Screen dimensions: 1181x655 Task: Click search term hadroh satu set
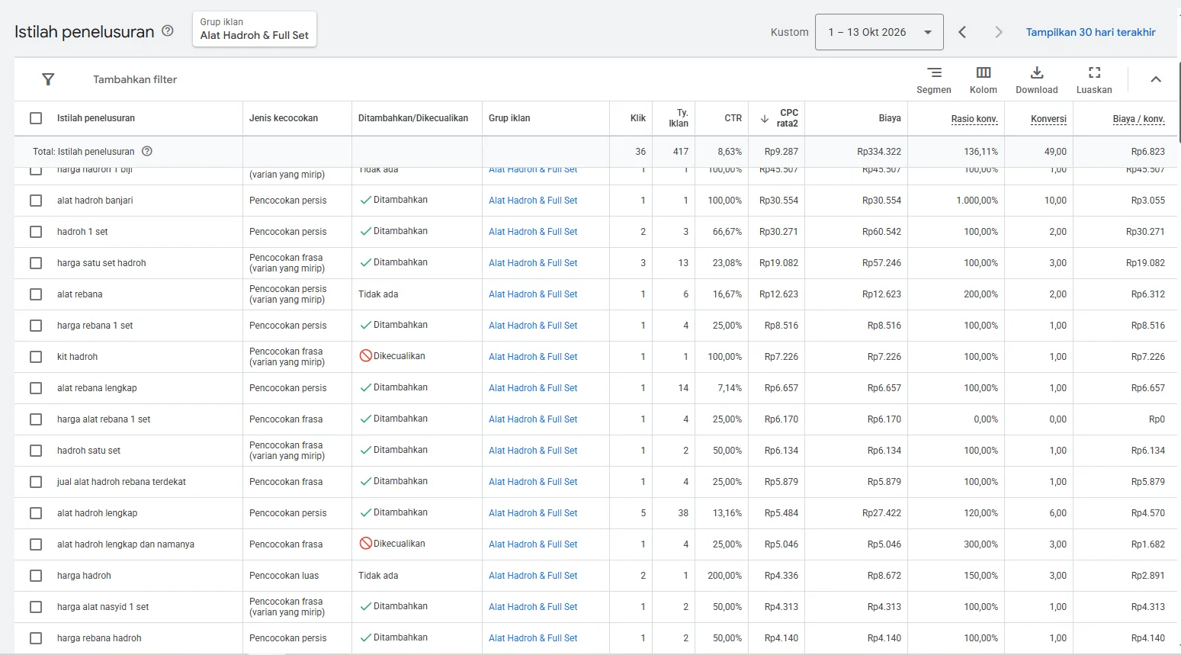tap(88, 451)
